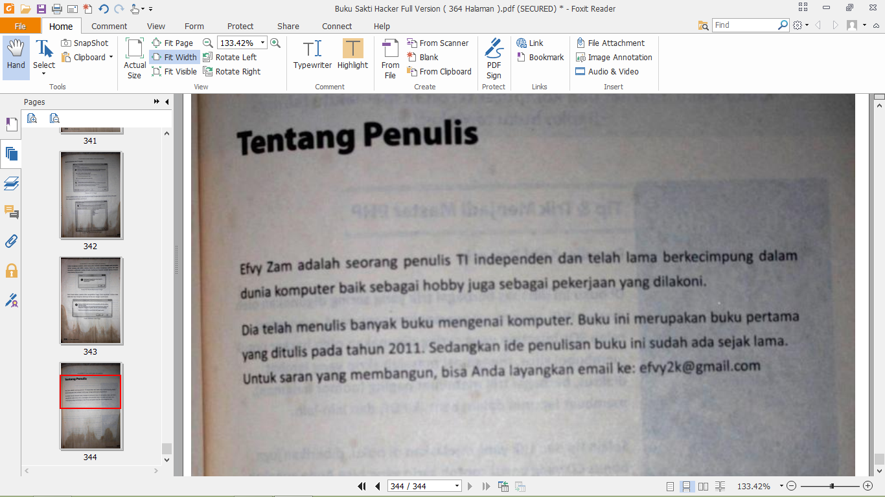Select page 343 thumbnail

[x=91, y=300]
